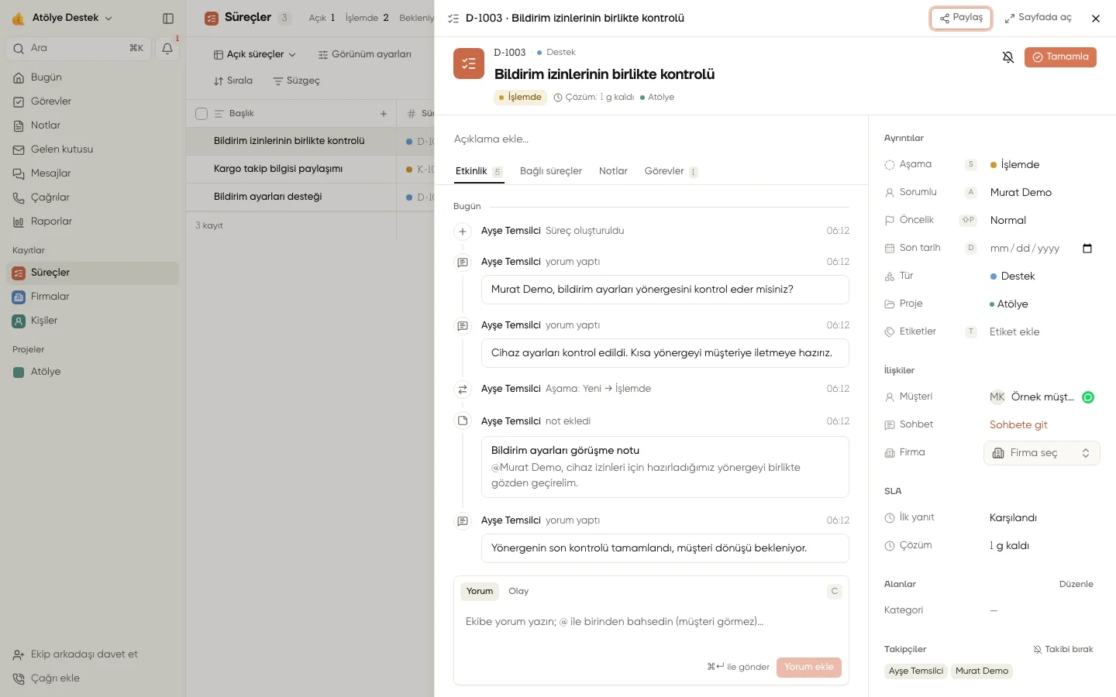This screenshot has height=697, width=1116.
Task: Change the İşlemde stage value
Action: click(x=1015, y=165)
